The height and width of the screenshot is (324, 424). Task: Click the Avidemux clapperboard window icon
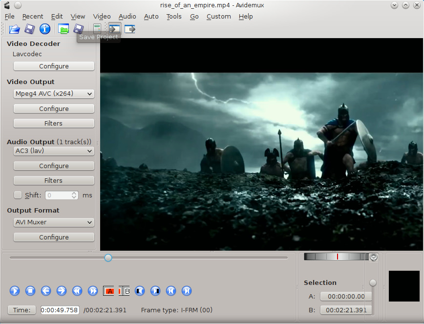pyautogui.click(x=7, y=5)
